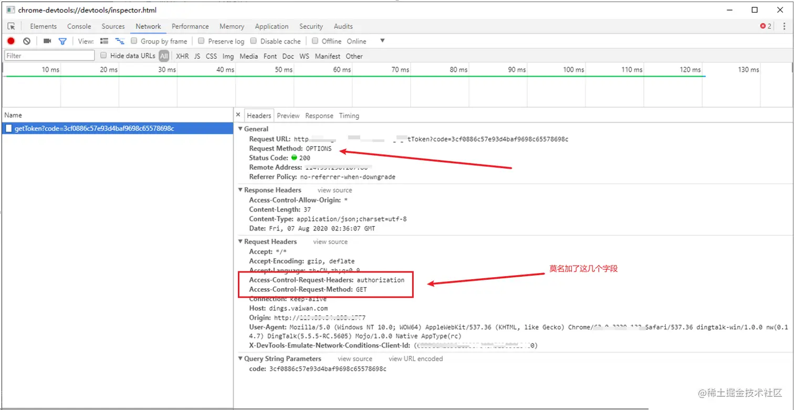Click the document icon of getToken request
Screen dimensions: 794x410
coord(9,129)
